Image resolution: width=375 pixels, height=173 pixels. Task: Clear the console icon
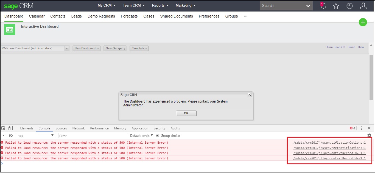coord(11,135)
